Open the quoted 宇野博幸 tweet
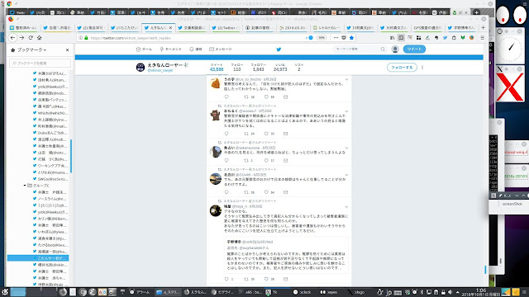The width and height of the screenshot is (529, 297). tap(286, 255)
